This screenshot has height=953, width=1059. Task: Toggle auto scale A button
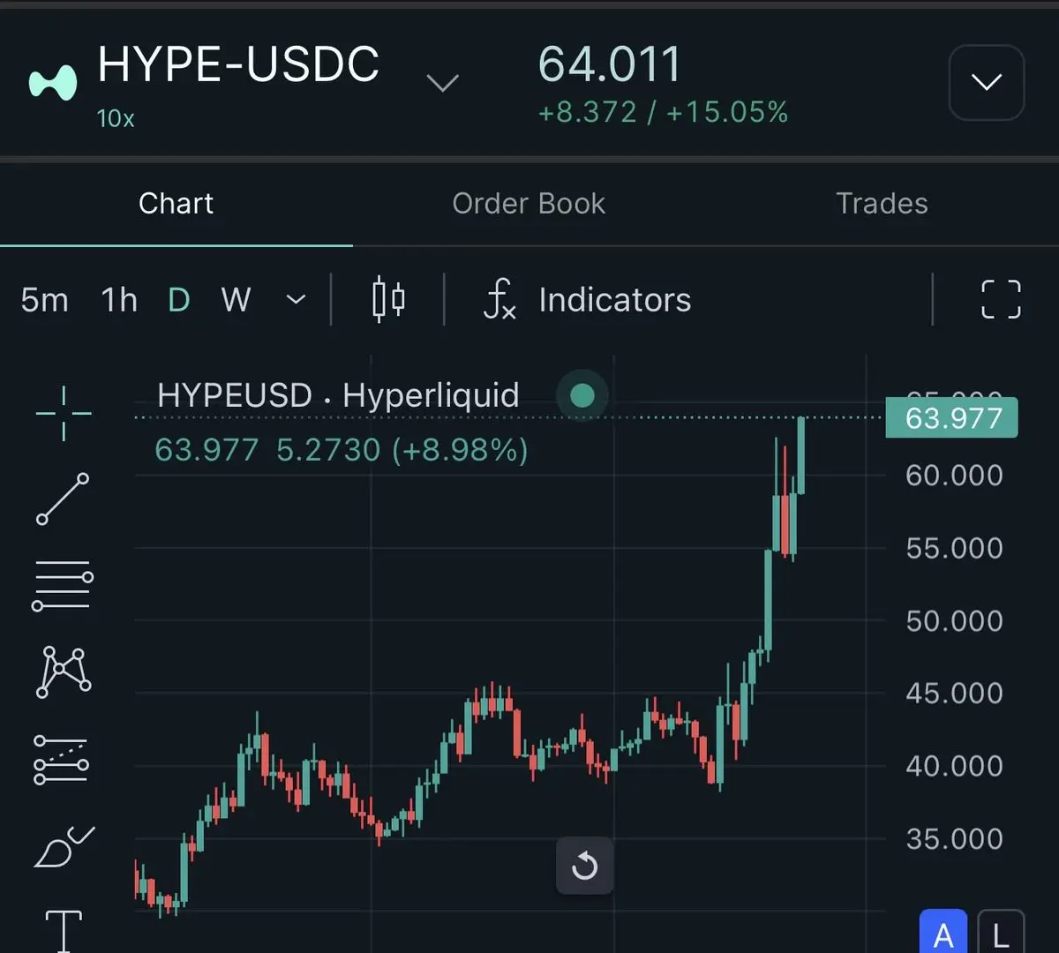(943, 933)
